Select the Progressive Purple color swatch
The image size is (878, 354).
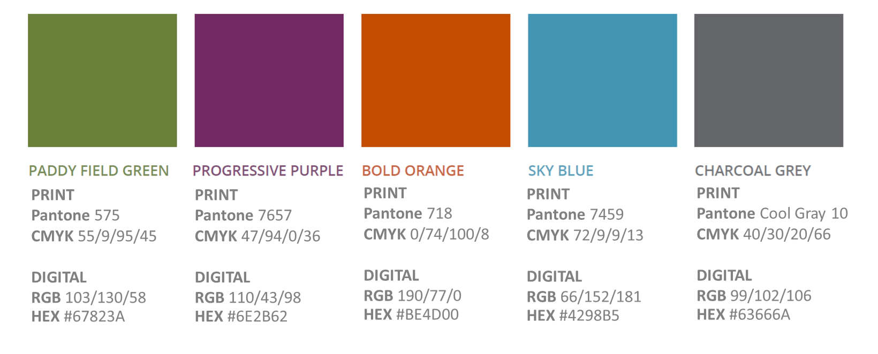(x=269, y=80)
